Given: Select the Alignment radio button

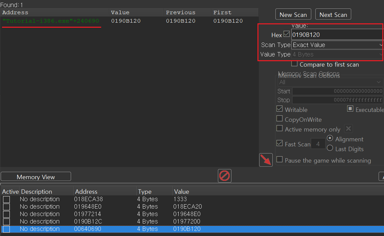Looking at the screenshot, I should click(330, 139).
